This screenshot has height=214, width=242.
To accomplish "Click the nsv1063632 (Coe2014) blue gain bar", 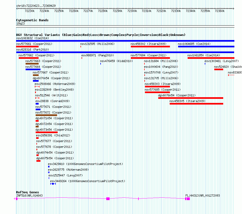I will pyautogui.click(x=125, y=41).
